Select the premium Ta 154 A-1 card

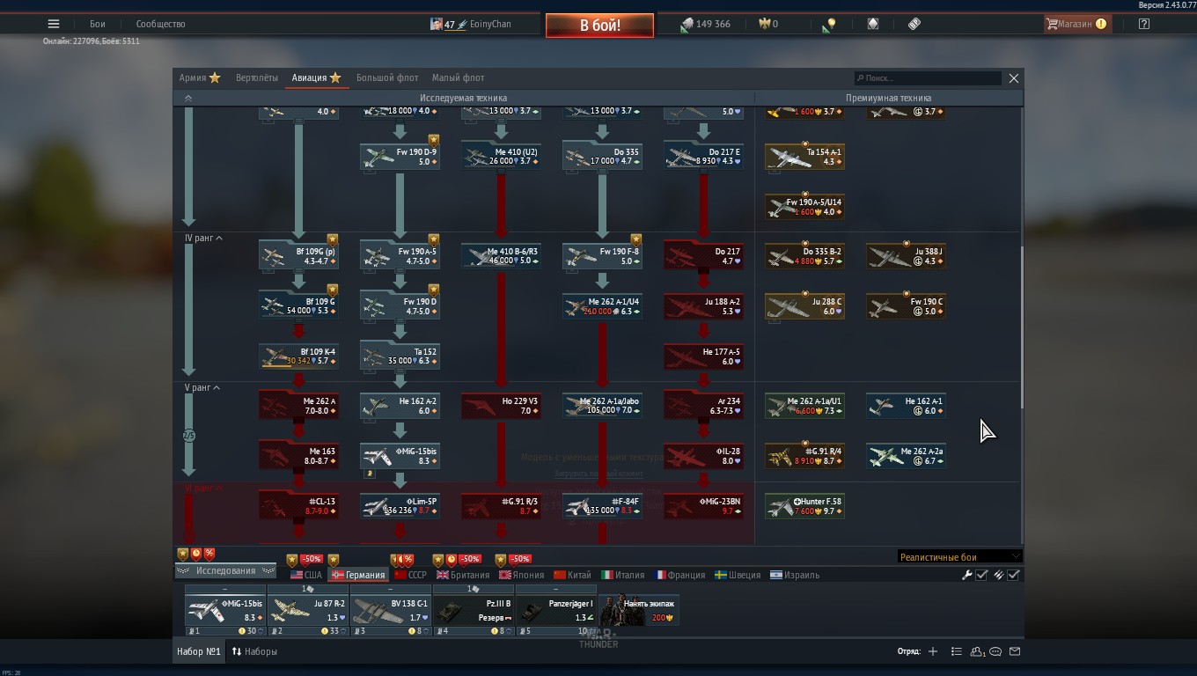804,157
